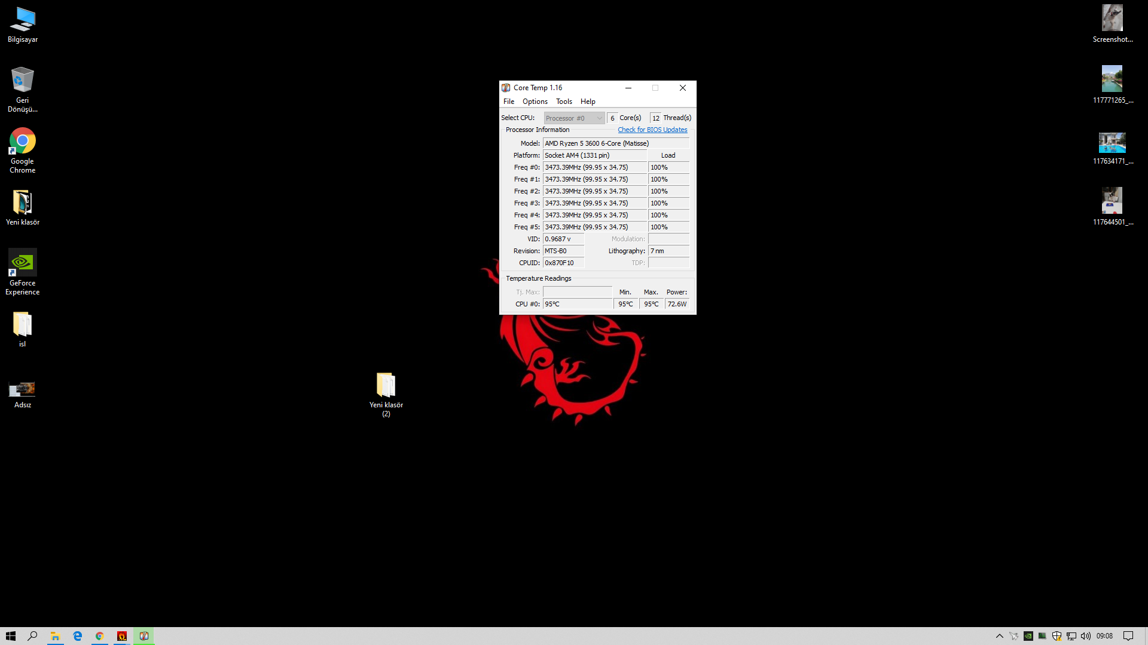Select the Screenshot image thumbnail on desktop
This screenshot has height=645, width=1148.
pos(1112,19)
